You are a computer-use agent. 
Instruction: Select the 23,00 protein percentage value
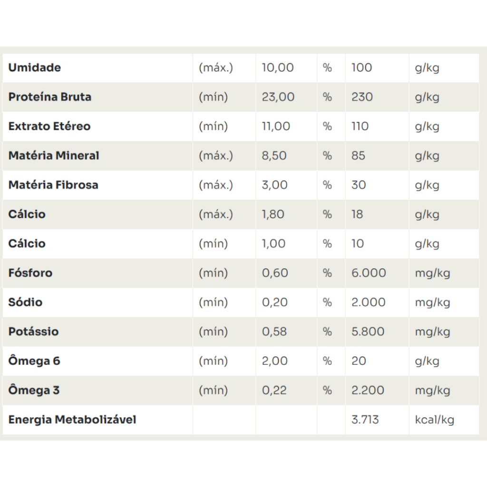tap(278, 97)
